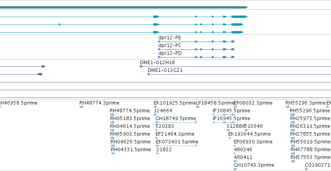Select the EK073401.5prime EST feature line

tap(177, 146)
